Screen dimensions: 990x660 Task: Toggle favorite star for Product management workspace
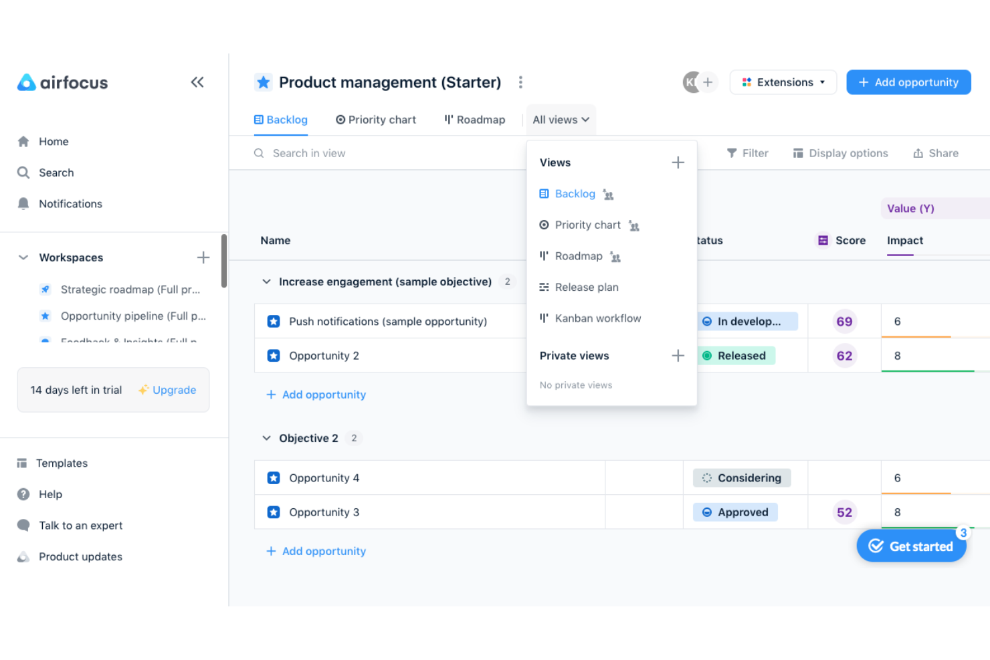264,82
